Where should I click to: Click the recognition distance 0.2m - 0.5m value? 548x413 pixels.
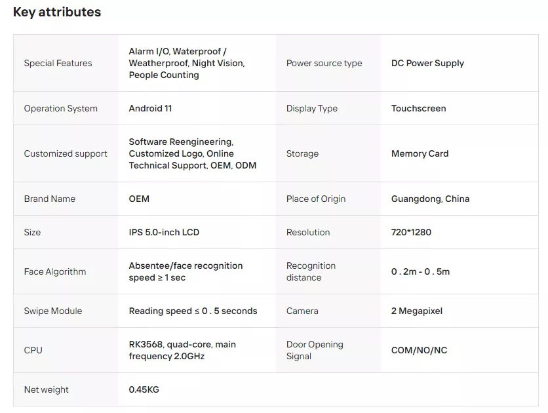420,271
